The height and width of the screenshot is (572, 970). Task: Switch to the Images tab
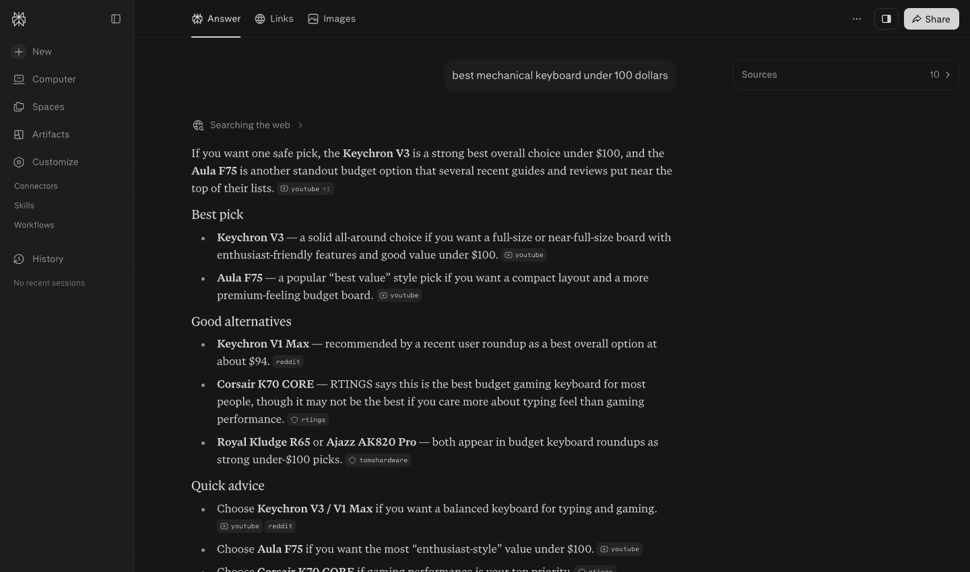pos(331,19)
